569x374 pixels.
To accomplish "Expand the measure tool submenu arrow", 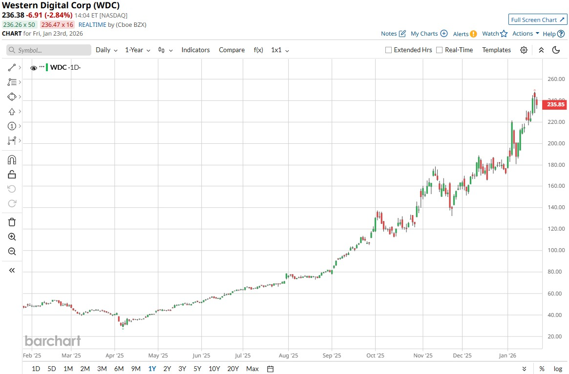I will click(20, 140).
